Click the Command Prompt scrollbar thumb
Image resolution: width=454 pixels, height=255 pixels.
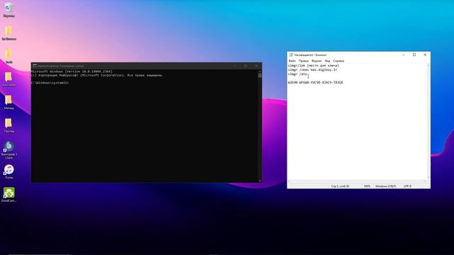click(260, 76)
